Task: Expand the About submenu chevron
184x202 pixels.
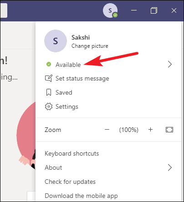Action: tap(170, 167)
